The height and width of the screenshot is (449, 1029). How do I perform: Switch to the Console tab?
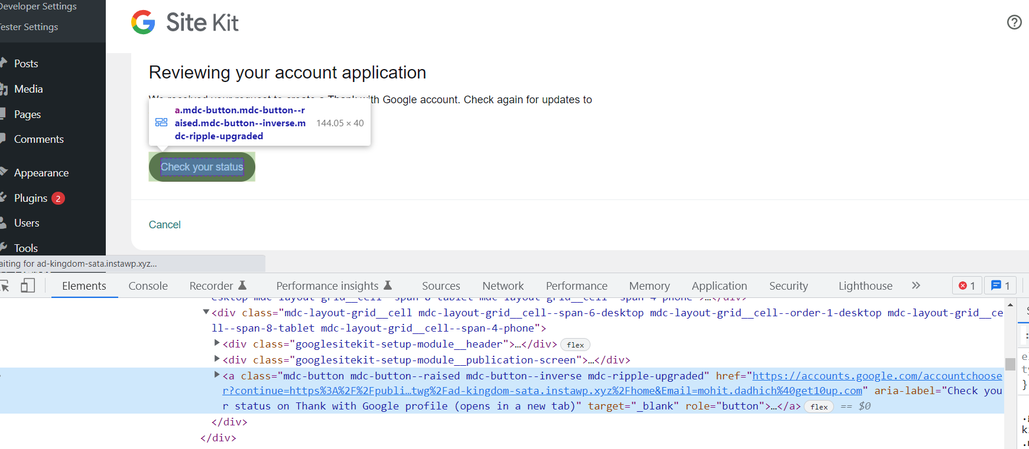[x=148, y=286]
